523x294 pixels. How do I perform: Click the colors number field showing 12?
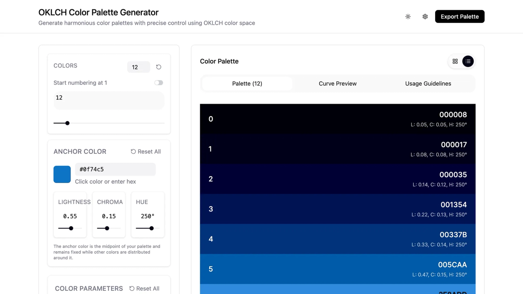pos(139,67)
